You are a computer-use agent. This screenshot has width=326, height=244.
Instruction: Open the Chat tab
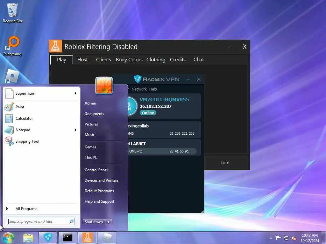[199, 60]
